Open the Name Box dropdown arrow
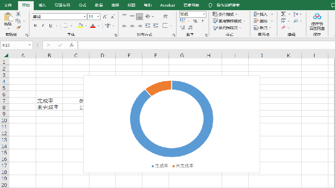The width and height of the screenshot is (335, 188). click(x=29, y=45)
